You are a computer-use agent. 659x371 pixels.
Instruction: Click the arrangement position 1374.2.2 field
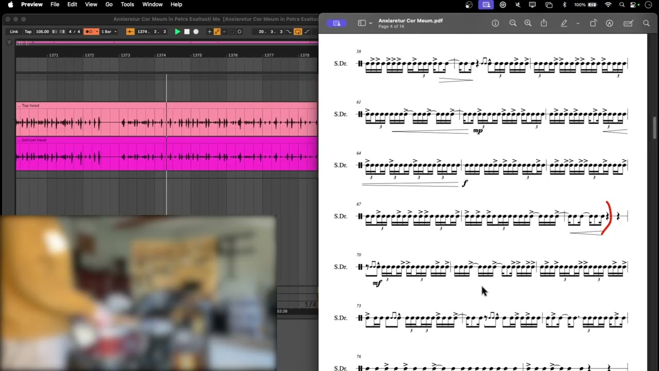tap(152, 31)
